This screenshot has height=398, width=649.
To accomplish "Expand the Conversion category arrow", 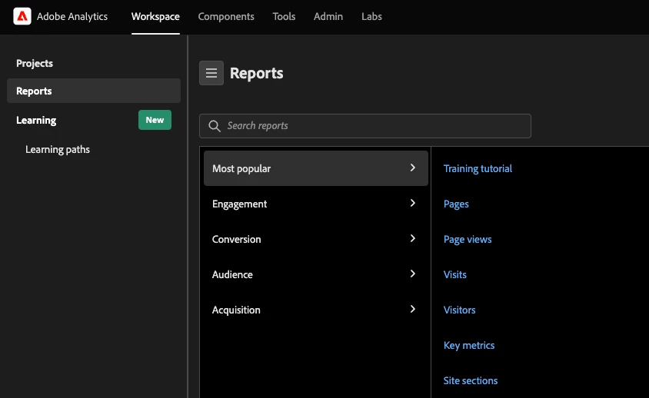I will click(413, 238).
